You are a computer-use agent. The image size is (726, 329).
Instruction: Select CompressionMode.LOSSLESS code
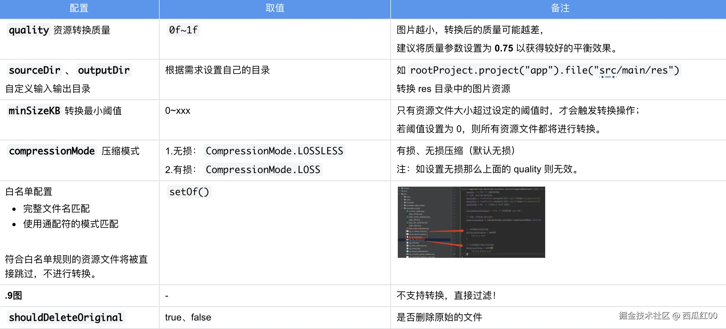[275, 151]
